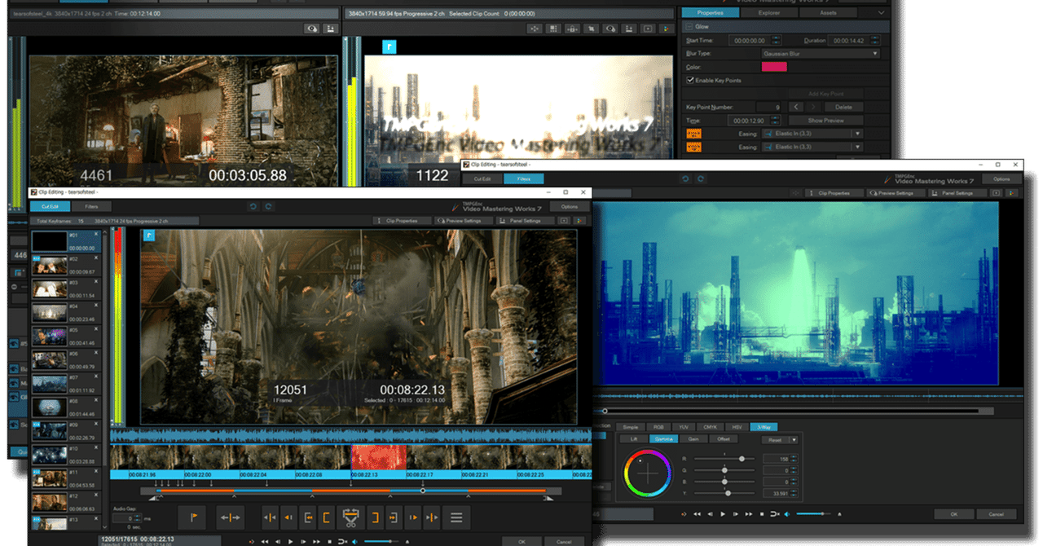Toggle loop playback in color correction window
Screen dimensions: 1043x546
pyautogui.click(x=774, y=514)
